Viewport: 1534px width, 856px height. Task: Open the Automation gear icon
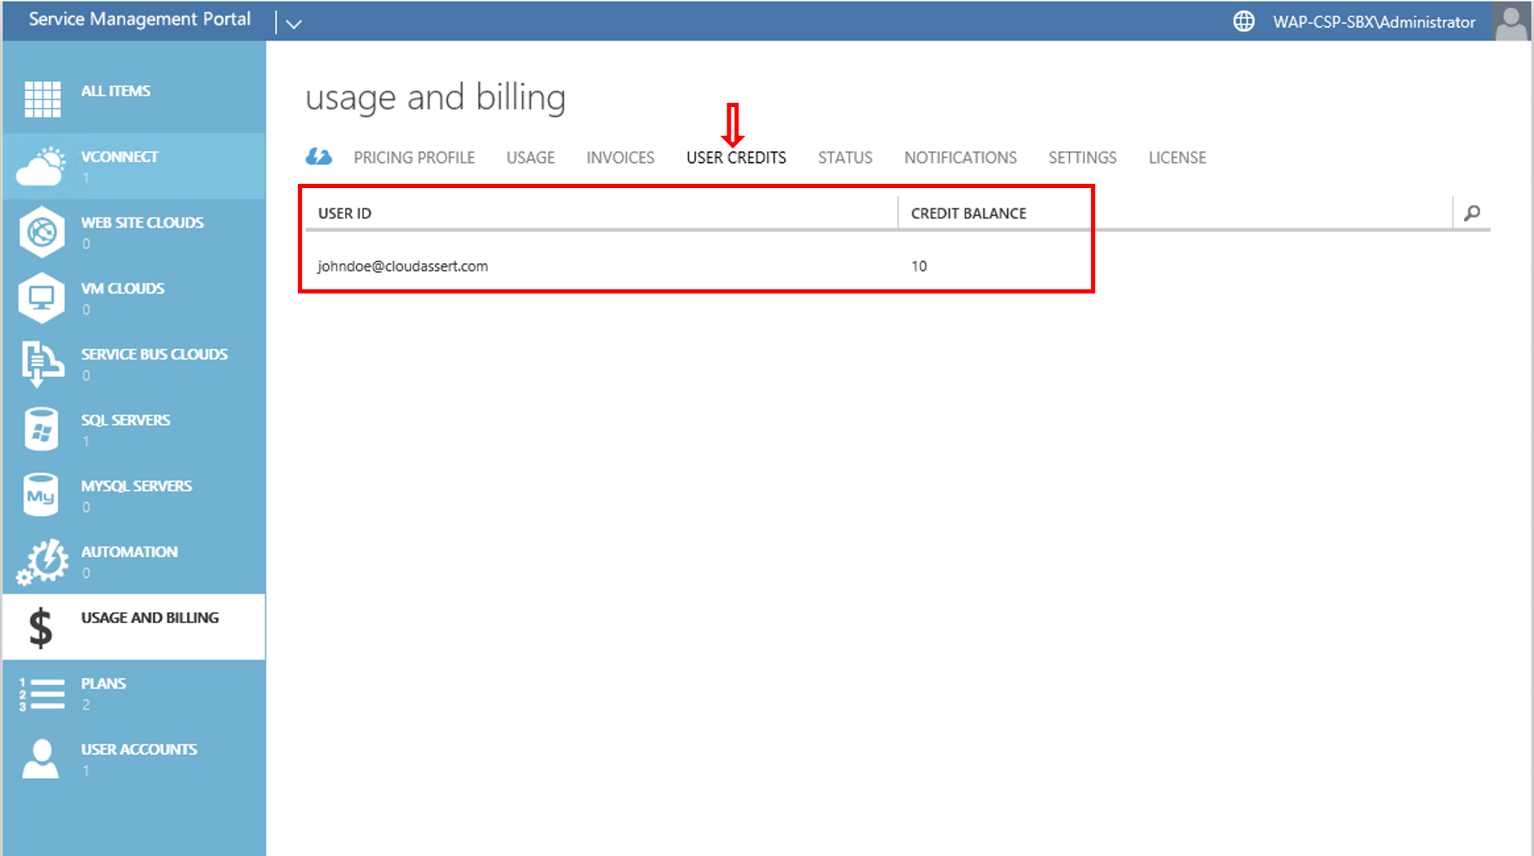pos(42,561)
